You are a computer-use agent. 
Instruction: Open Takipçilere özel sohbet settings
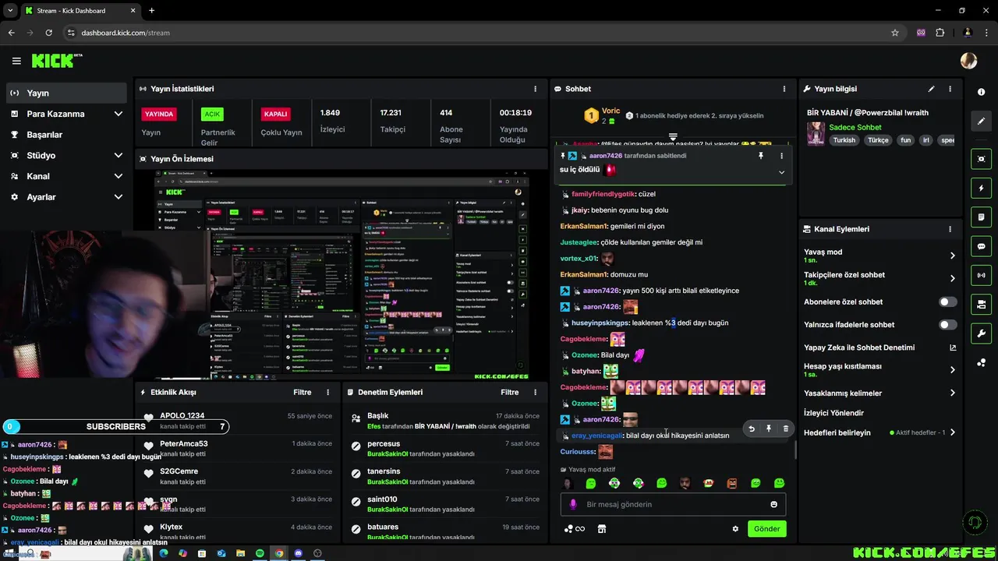879,278
